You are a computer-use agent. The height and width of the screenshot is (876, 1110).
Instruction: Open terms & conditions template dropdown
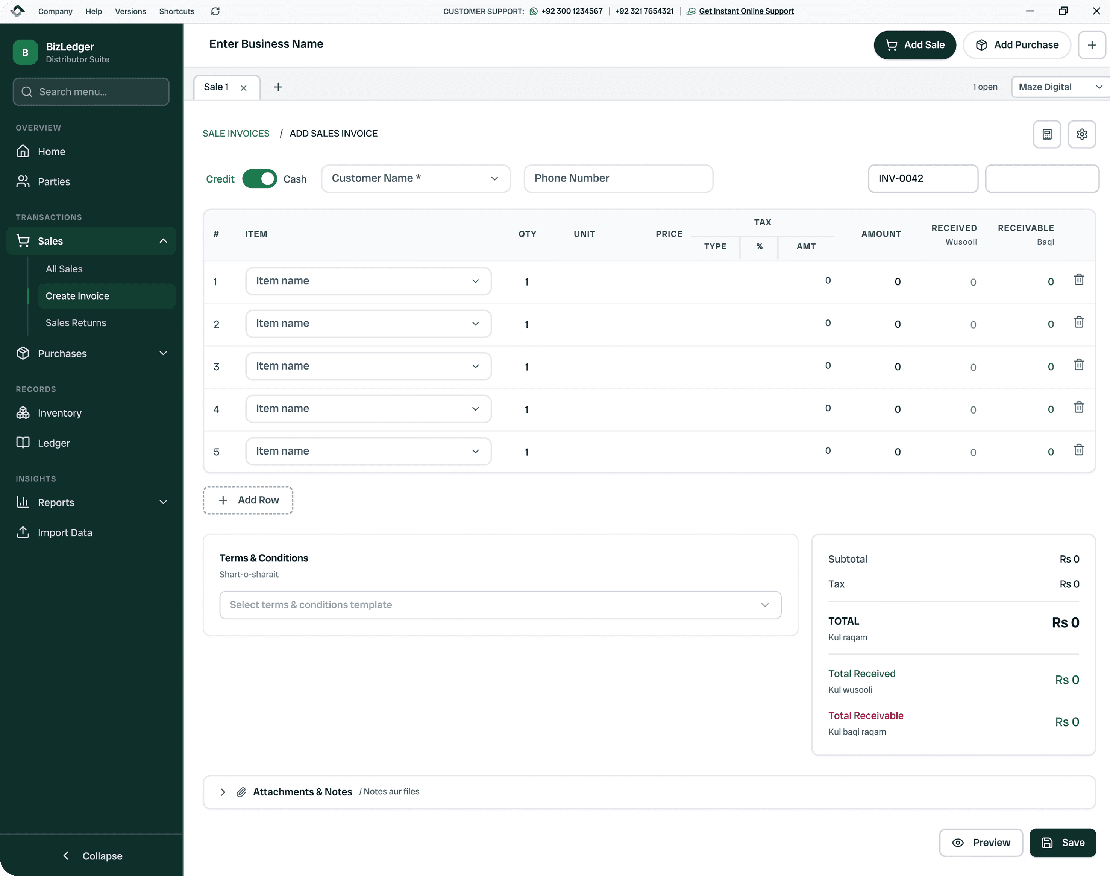[500, 605]
